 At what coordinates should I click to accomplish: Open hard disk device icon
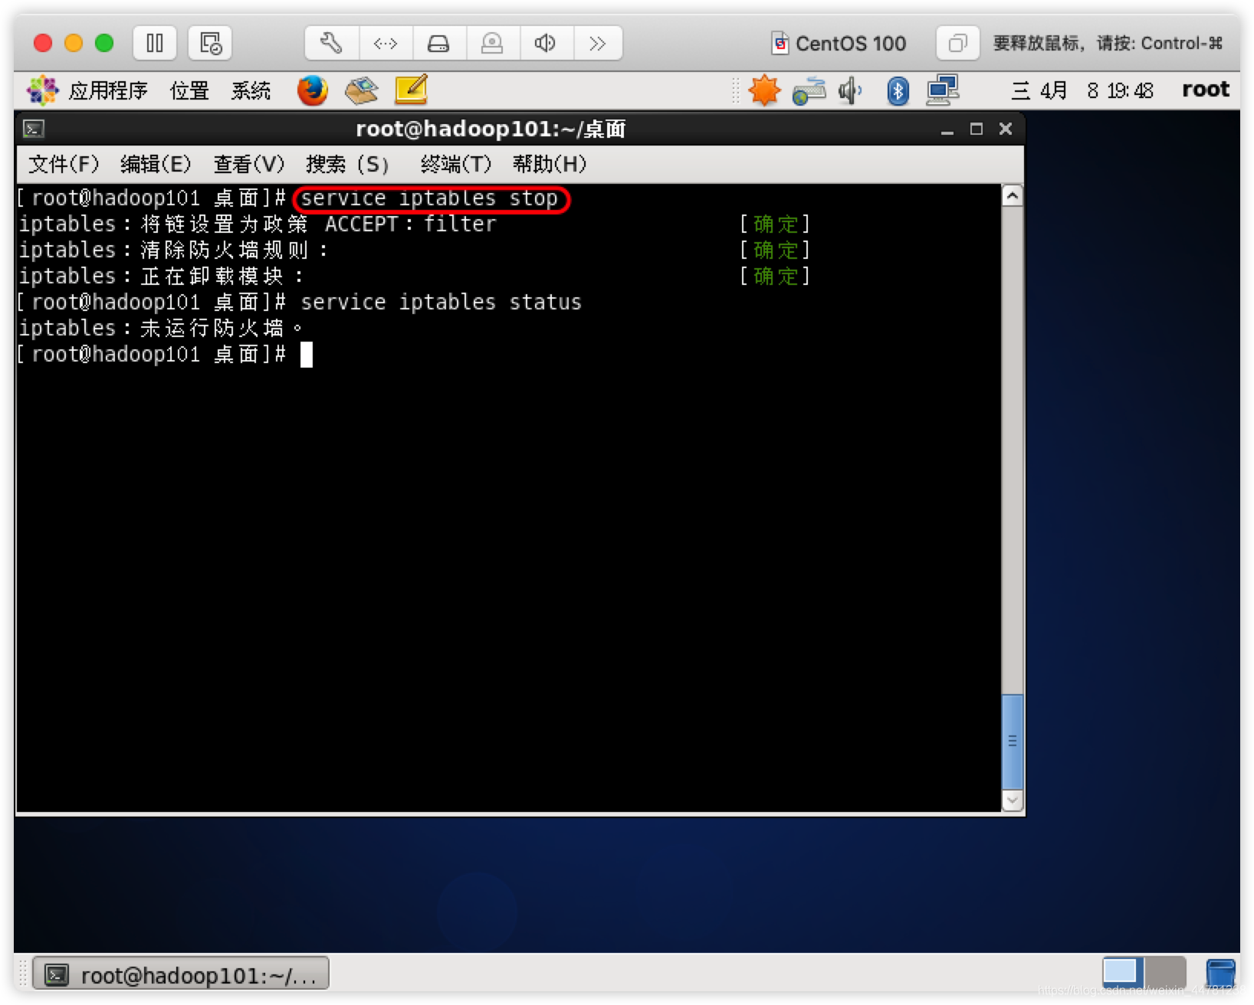[x=439, y=43]
